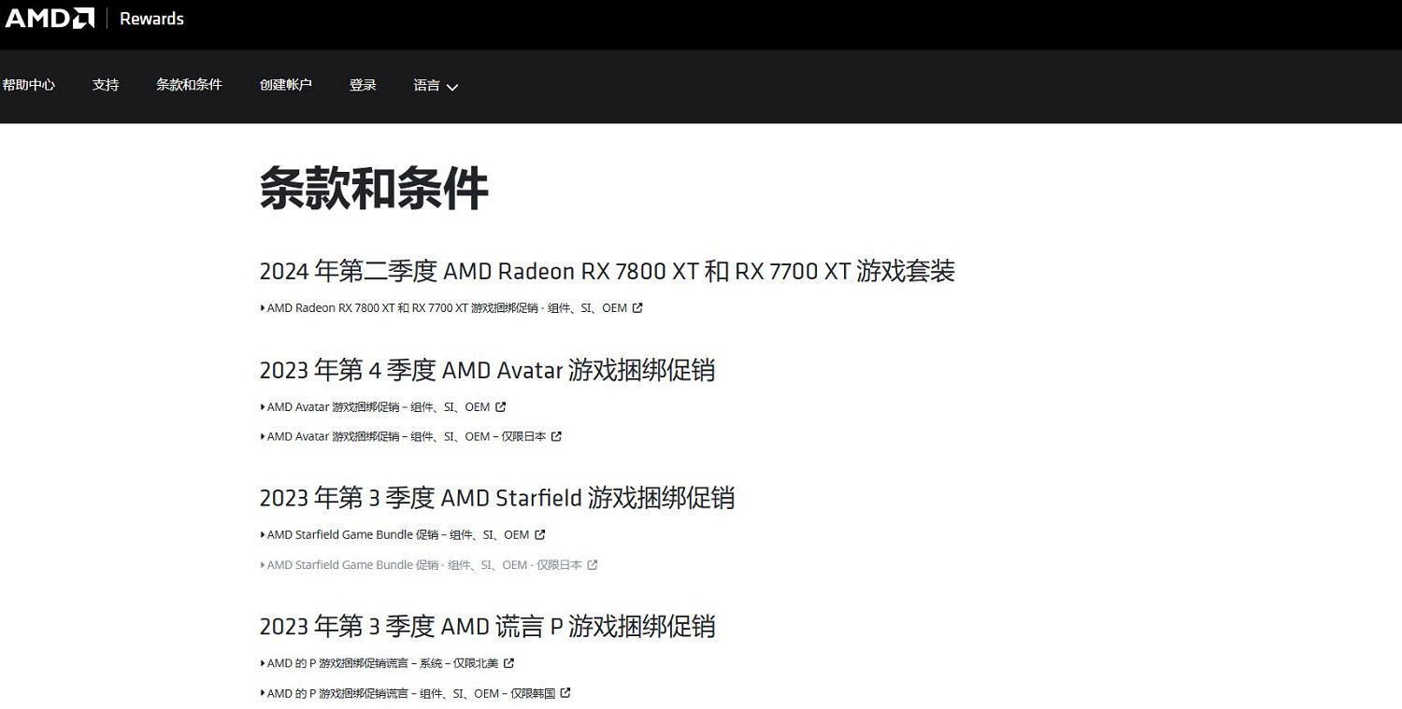Click the 创建帐户 account creation link
The image size is (1402, 709).
(x=286, y=85)
